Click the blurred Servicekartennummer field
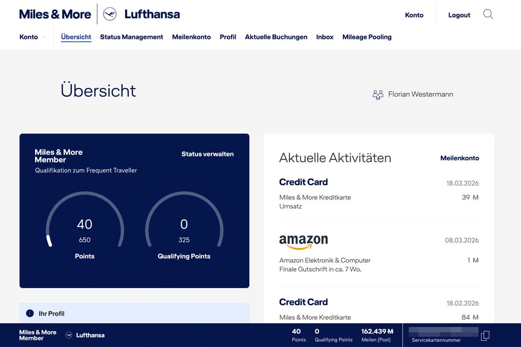 (x=443, y=331)
